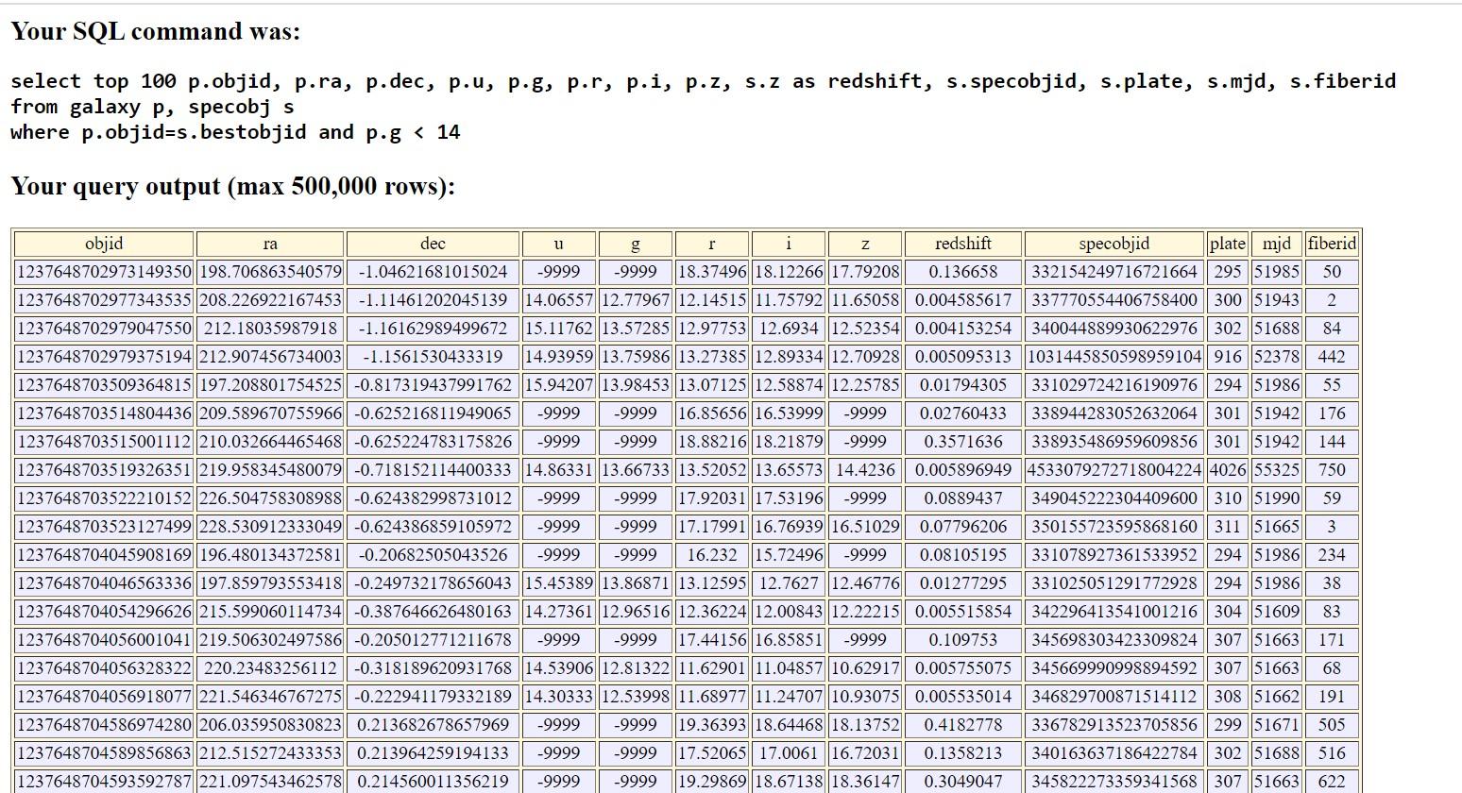Screen dimensions: 1462x793
Task: Select the objid column header
Action: tap(104, 244)
